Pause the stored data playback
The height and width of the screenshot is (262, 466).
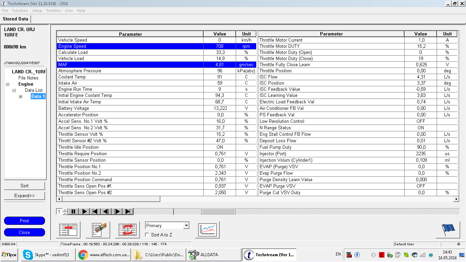[73, 212]
